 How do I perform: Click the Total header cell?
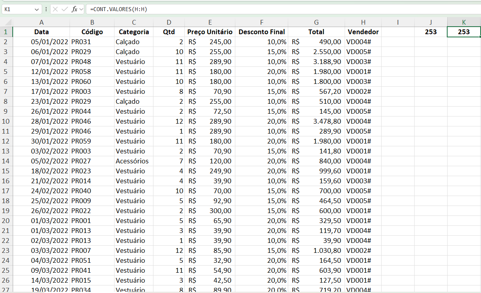[x=316, y=32]
